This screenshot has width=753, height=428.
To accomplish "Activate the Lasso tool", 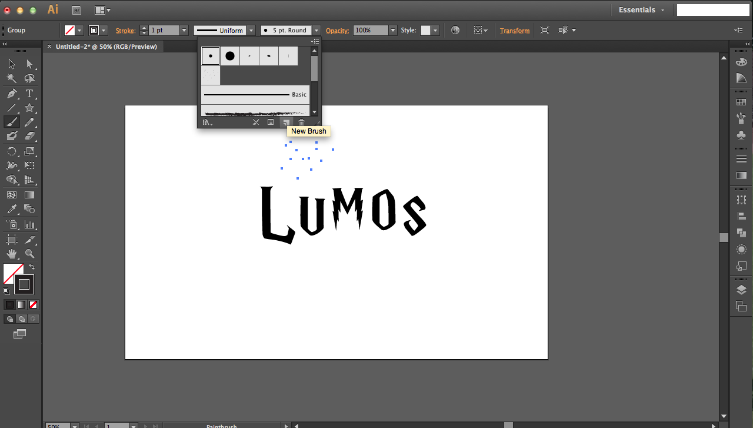I will pos(29,78).
